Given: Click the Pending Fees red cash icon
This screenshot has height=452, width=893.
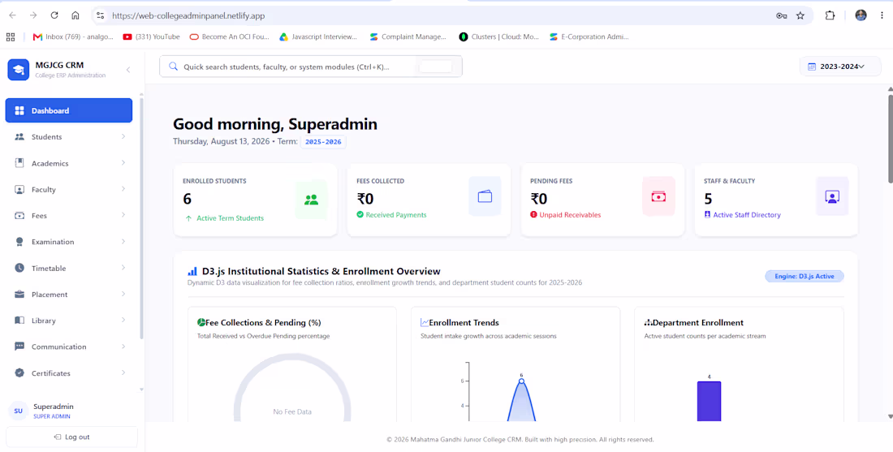Looking at the screenshot, I should click(x=658, y=196).
